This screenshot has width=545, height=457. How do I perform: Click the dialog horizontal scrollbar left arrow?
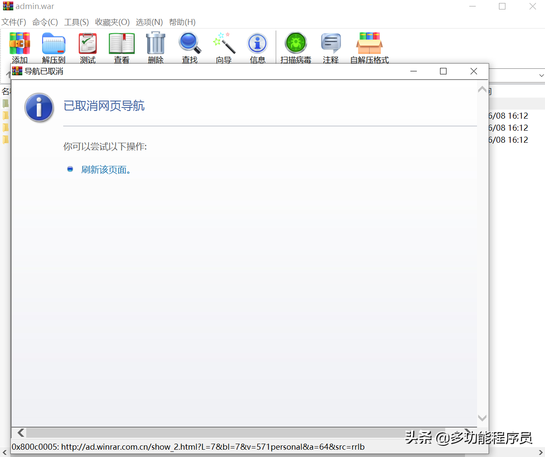[21, 432]
